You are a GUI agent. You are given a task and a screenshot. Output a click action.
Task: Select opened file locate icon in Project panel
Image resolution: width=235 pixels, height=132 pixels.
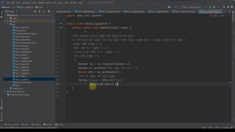click(35, 11)
